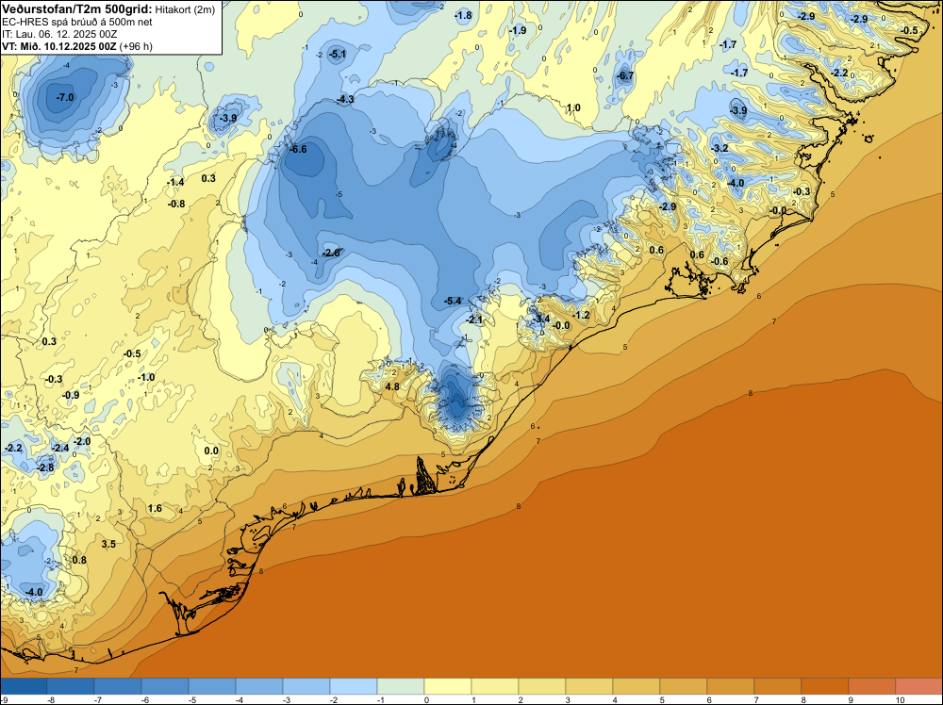The image size is (943, 705).
Task: Select the '-3.2' temperature label
Action: tap(720, 148)
